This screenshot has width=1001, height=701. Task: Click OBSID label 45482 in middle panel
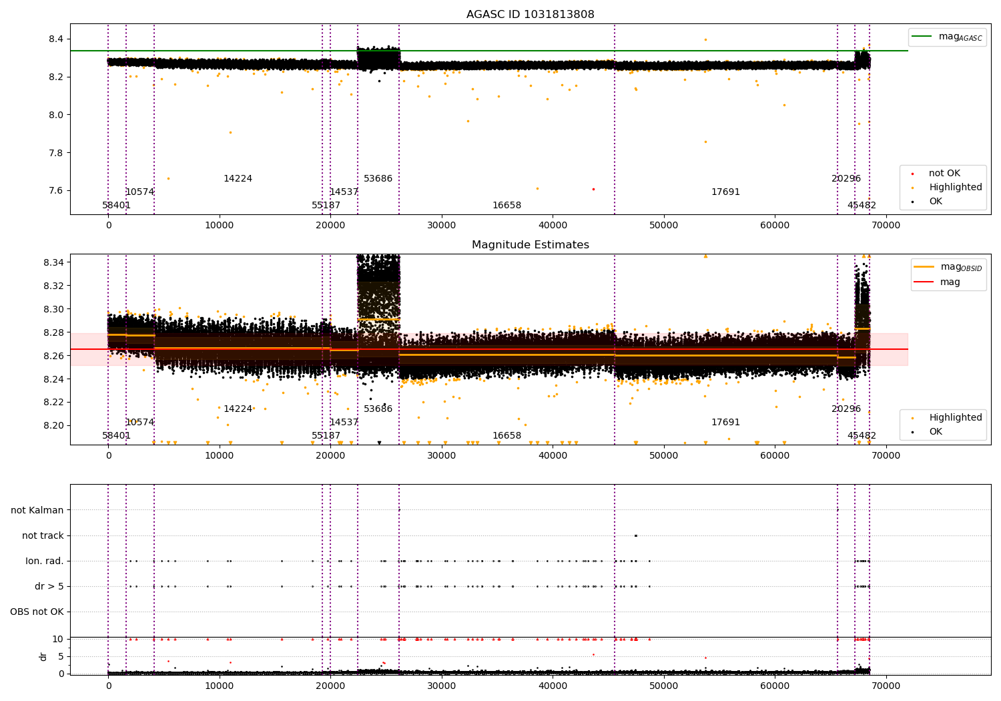point(862,436)
